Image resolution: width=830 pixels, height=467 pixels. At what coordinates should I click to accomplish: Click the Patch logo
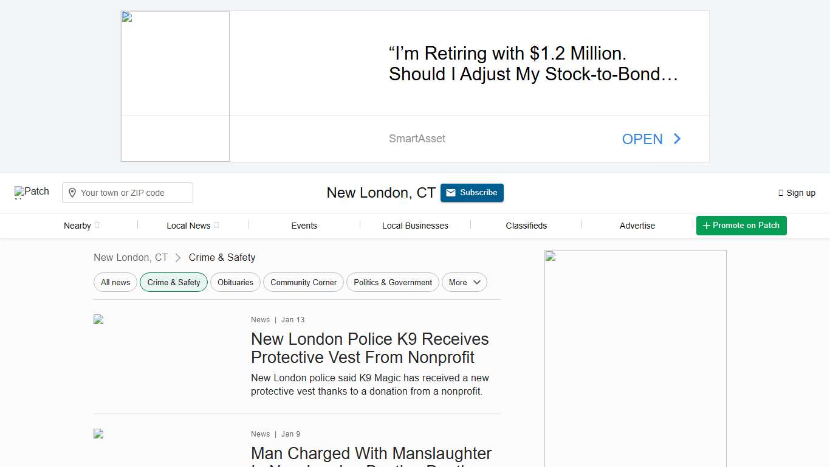32,192
